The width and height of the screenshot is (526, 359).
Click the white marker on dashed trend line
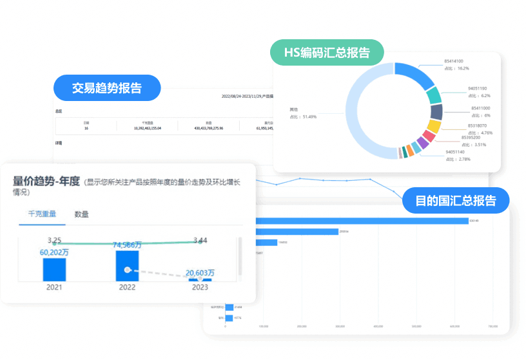pos(128,270)
